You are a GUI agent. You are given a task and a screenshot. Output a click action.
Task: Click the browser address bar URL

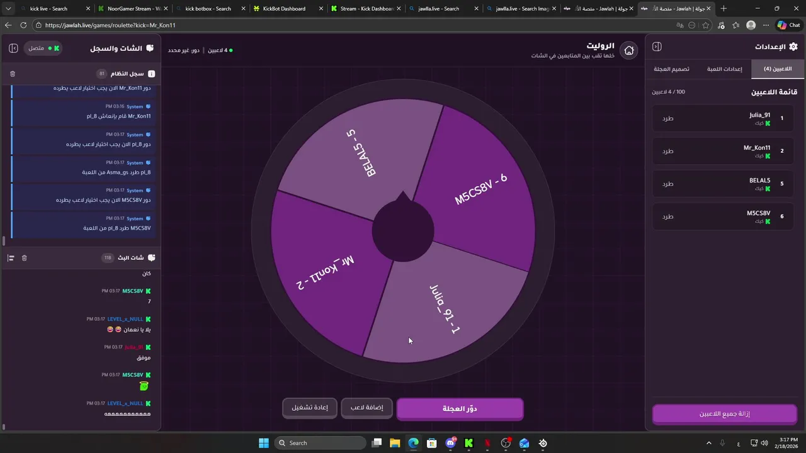(x=110, y=25)
